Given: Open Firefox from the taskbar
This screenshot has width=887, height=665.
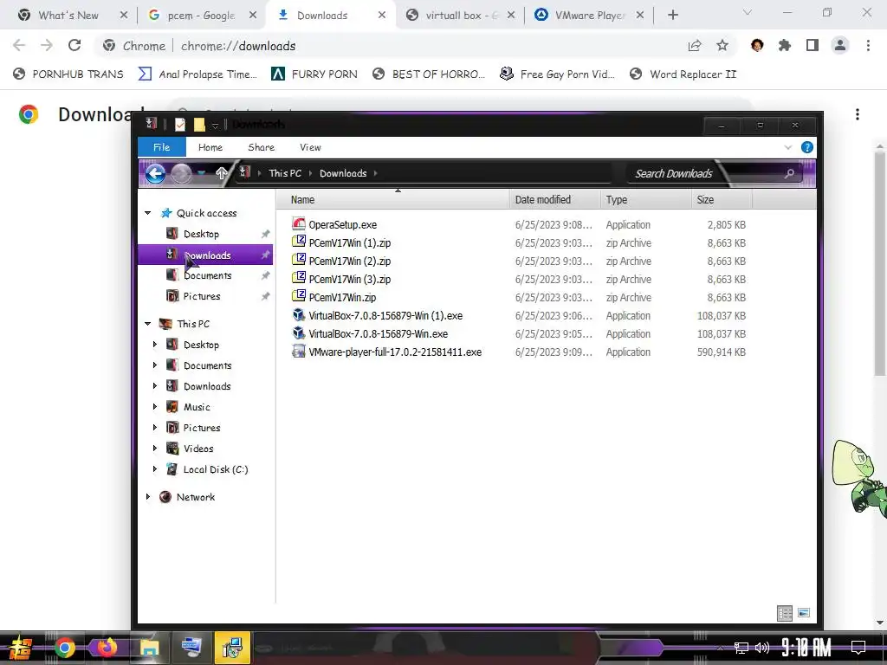Looking at the screenshot, I should point(107,648).
